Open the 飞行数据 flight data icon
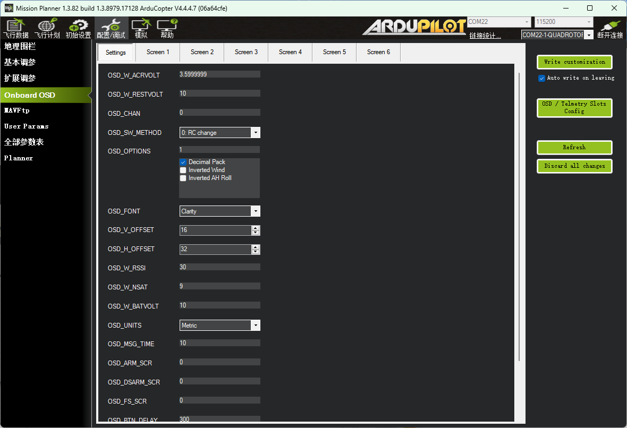The width and height of the screenshot is (627, 428). pyautogui.click(x=15, y=29)
